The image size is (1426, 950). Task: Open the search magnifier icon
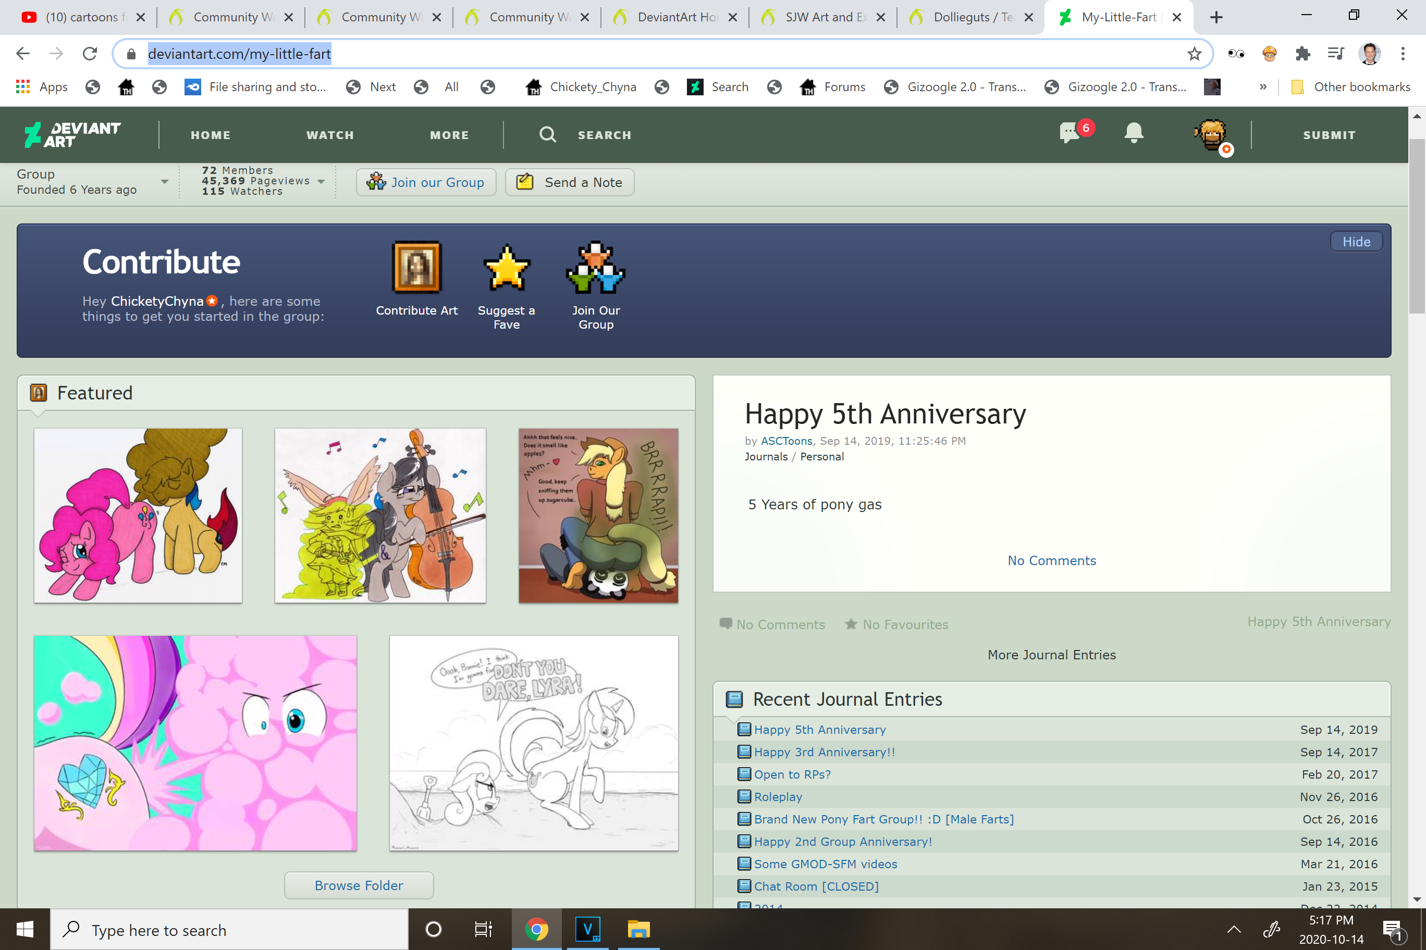coord(547,134)
